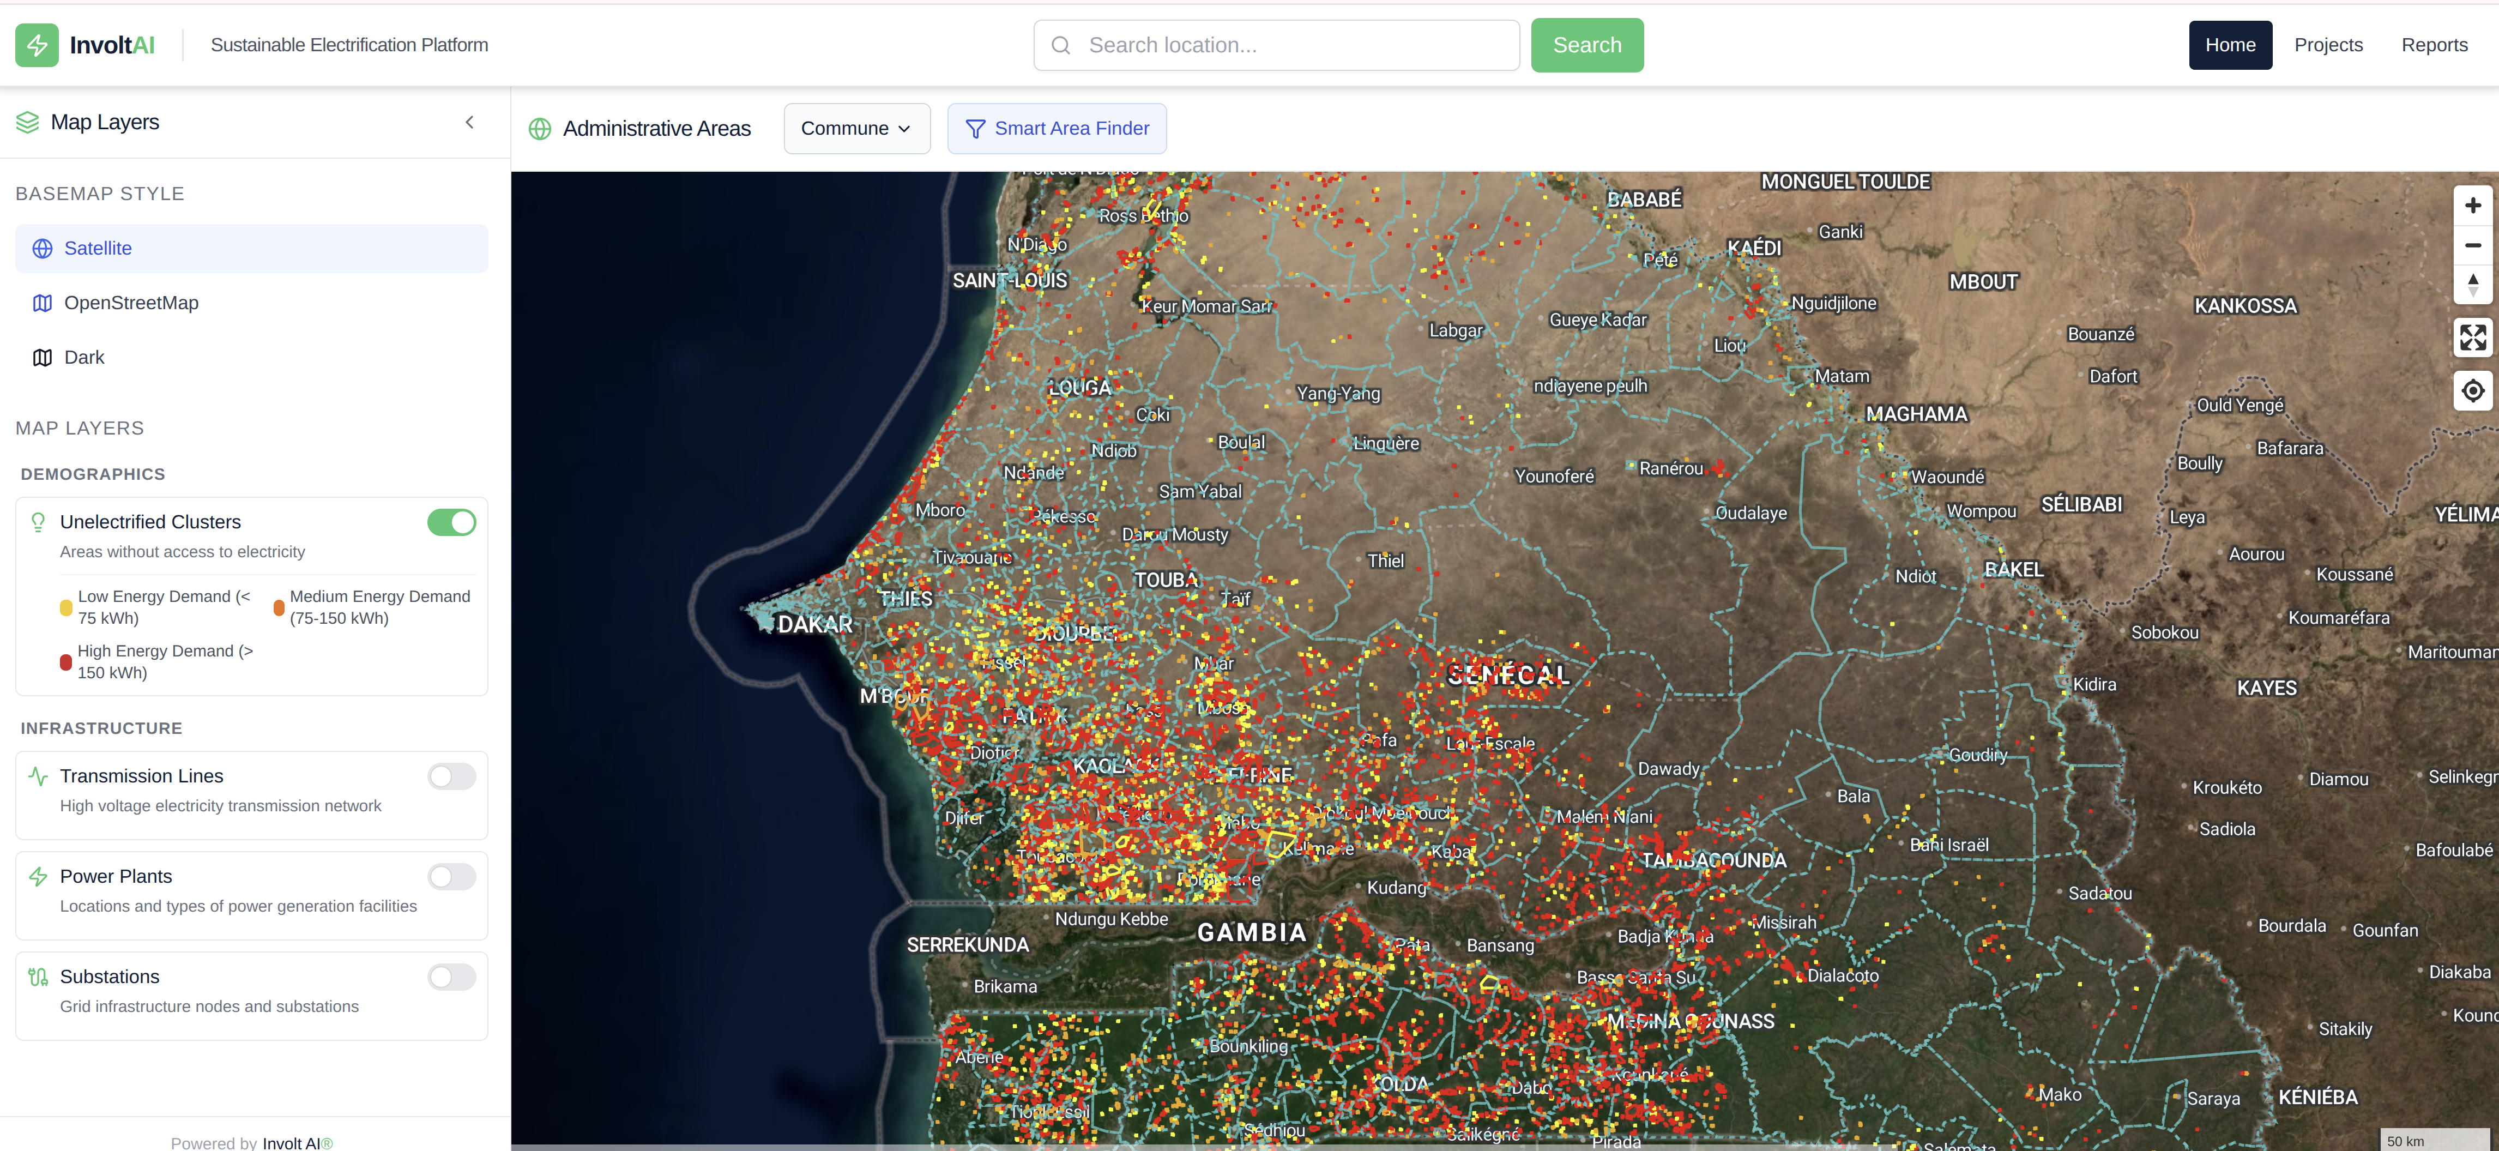The height and width of the screenshot is (1151, 2499).
Task: Zoom in with the map plus button
Action: pos(2473,206)
